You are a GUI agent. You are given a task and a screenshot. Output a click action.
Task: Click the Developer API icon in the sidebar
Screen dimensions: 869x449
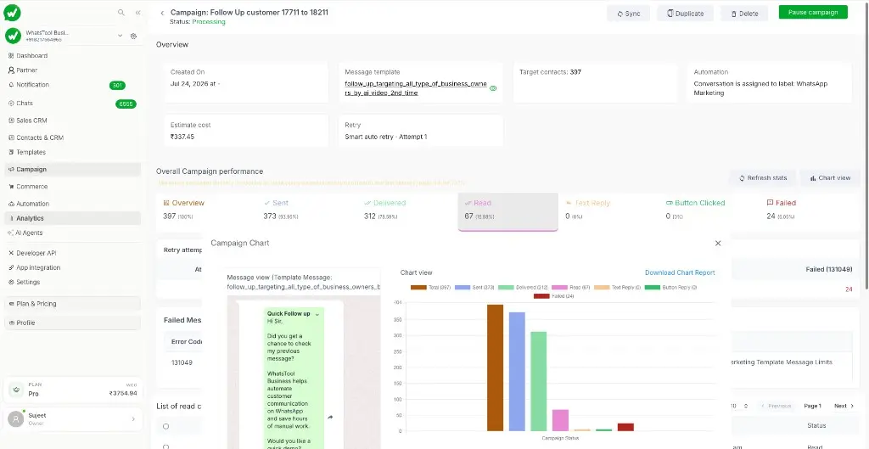(x=11, y=253)
